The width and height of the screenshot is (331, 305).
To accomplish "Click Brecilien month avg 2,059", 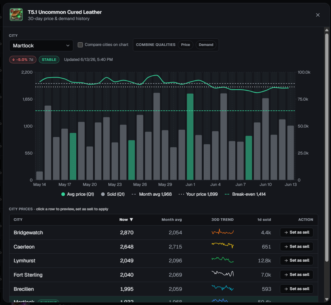I will (175, 289).
